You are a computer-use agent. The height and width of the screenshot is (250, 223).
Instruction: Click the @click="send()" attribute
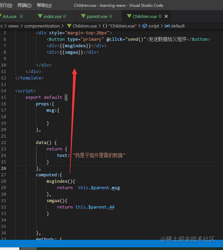coord(126,39)
